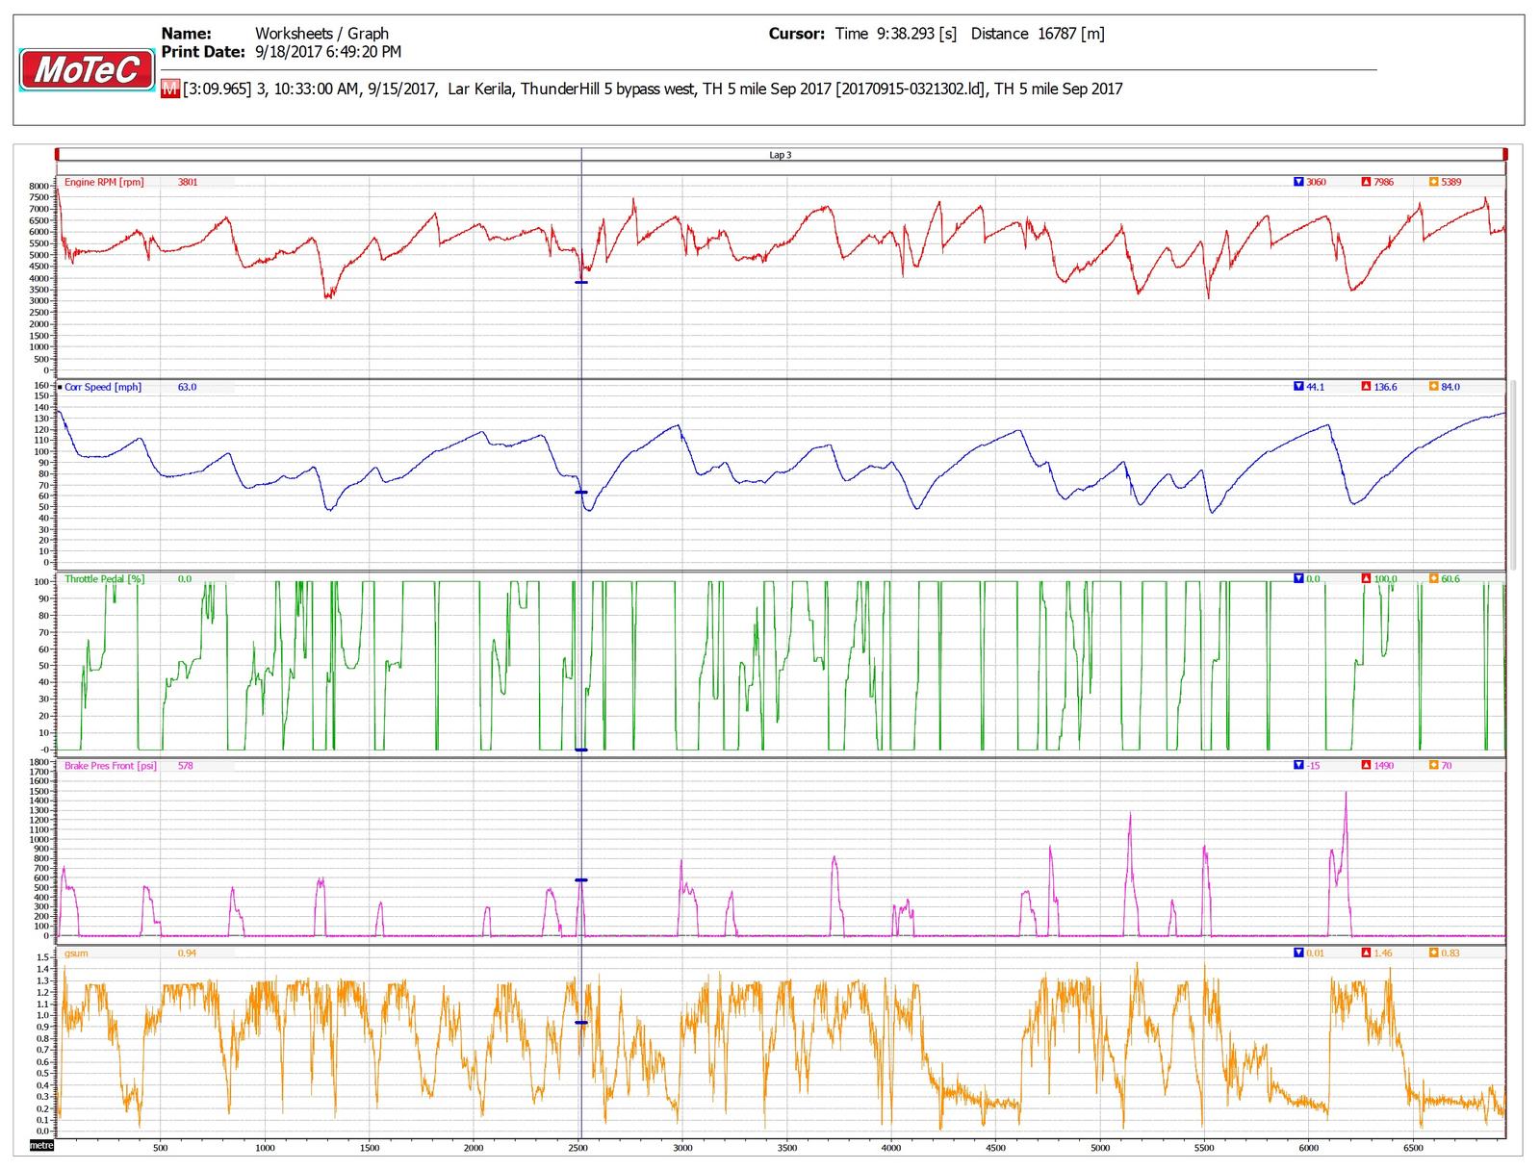Click the Lar Kerila driver name
The height and width of the screenshot is (1170, 1540).
pos(480,89)
